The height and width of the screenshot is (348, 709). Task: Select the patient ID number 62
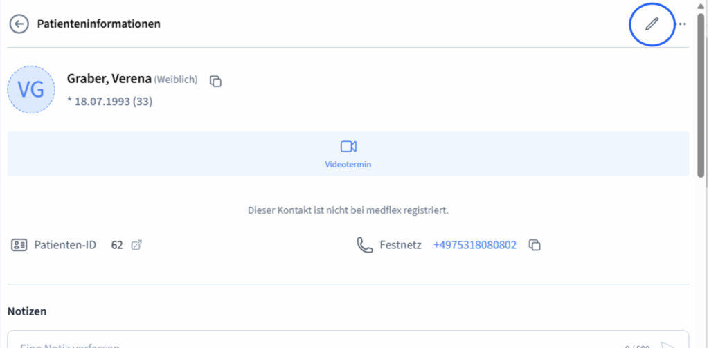(x=116, y=246)
